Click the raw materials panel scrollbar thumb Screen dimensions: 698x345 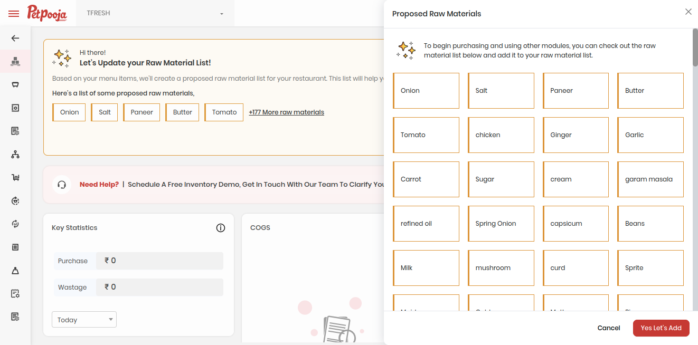coord(695,47)
